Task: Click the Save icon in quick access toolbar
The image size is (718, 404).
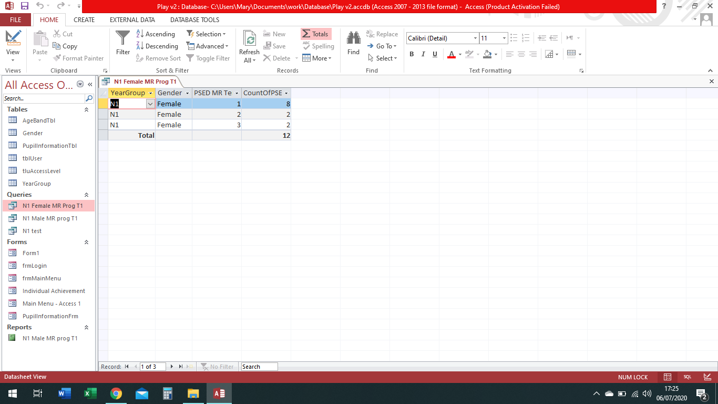Action: click(x=25, y=6)
